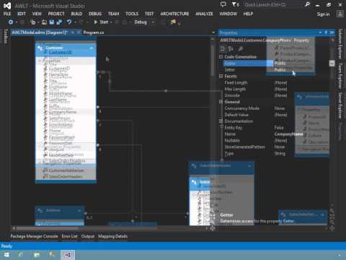
Task: Open the TEAM menu
Action: [x=113, y=14]
